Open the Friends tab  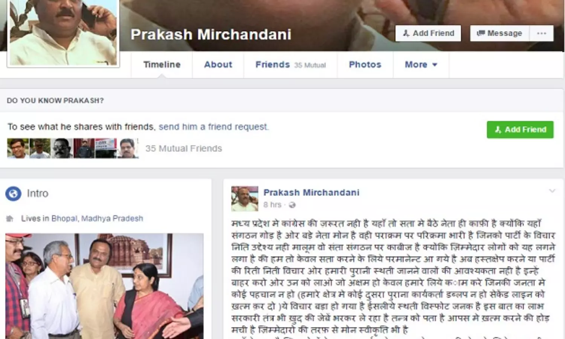(x=290, y=64)
